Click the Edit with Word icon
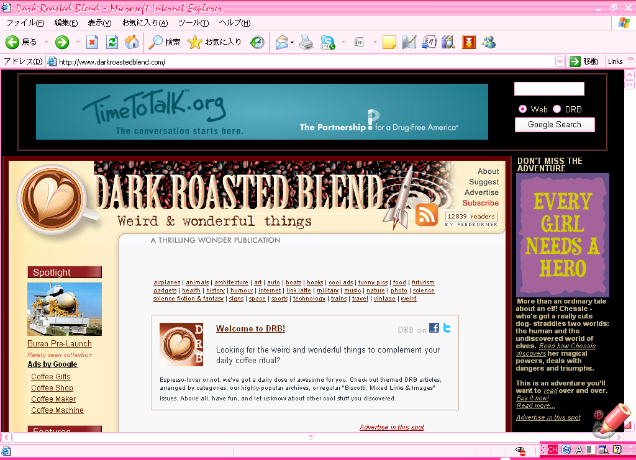This screenshot has height=460, width=636. (x=359, y=42)
